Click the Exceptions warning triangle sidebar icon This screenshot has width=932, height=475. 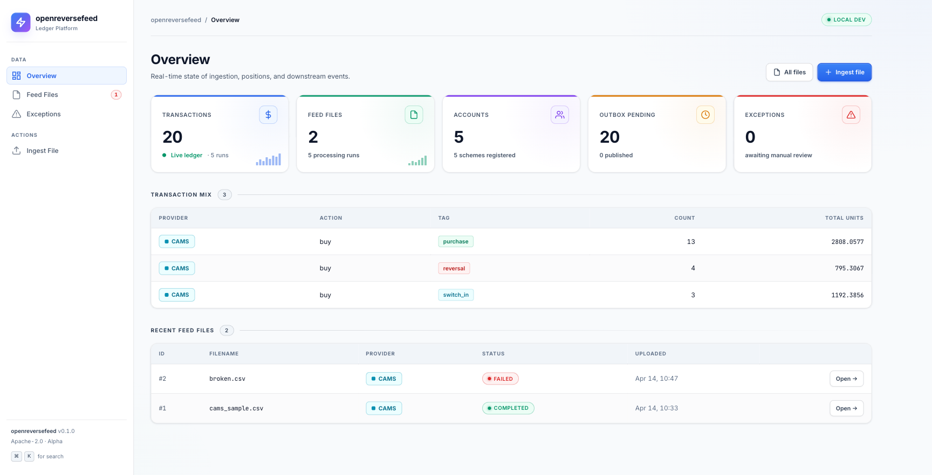coord(17,114)
